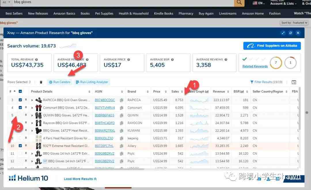Toggle the select-all checkbox in table header

20,92
